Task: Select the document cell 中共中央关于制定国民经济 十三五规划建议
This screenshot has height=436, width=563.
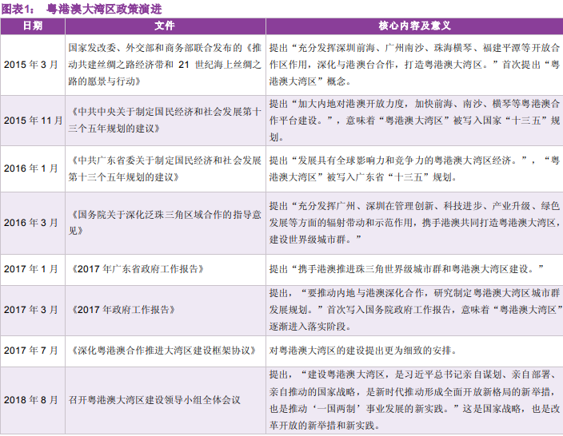Action: click(166, 120)
